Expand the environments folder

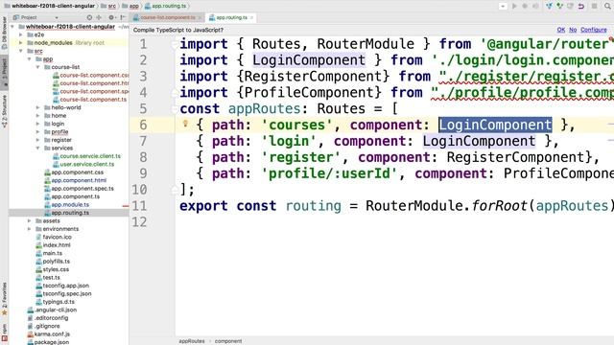[30, 229]
